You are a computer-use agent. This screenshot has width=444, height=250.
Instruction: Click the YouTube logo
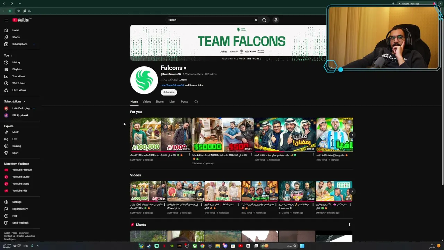click(x=21, y=20)
